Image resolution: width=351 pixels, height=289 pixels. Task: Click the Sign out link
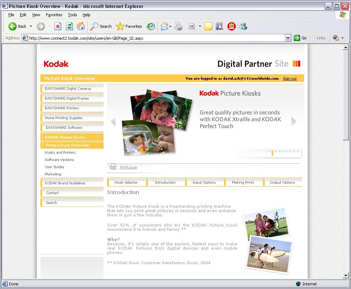(290, 79)
